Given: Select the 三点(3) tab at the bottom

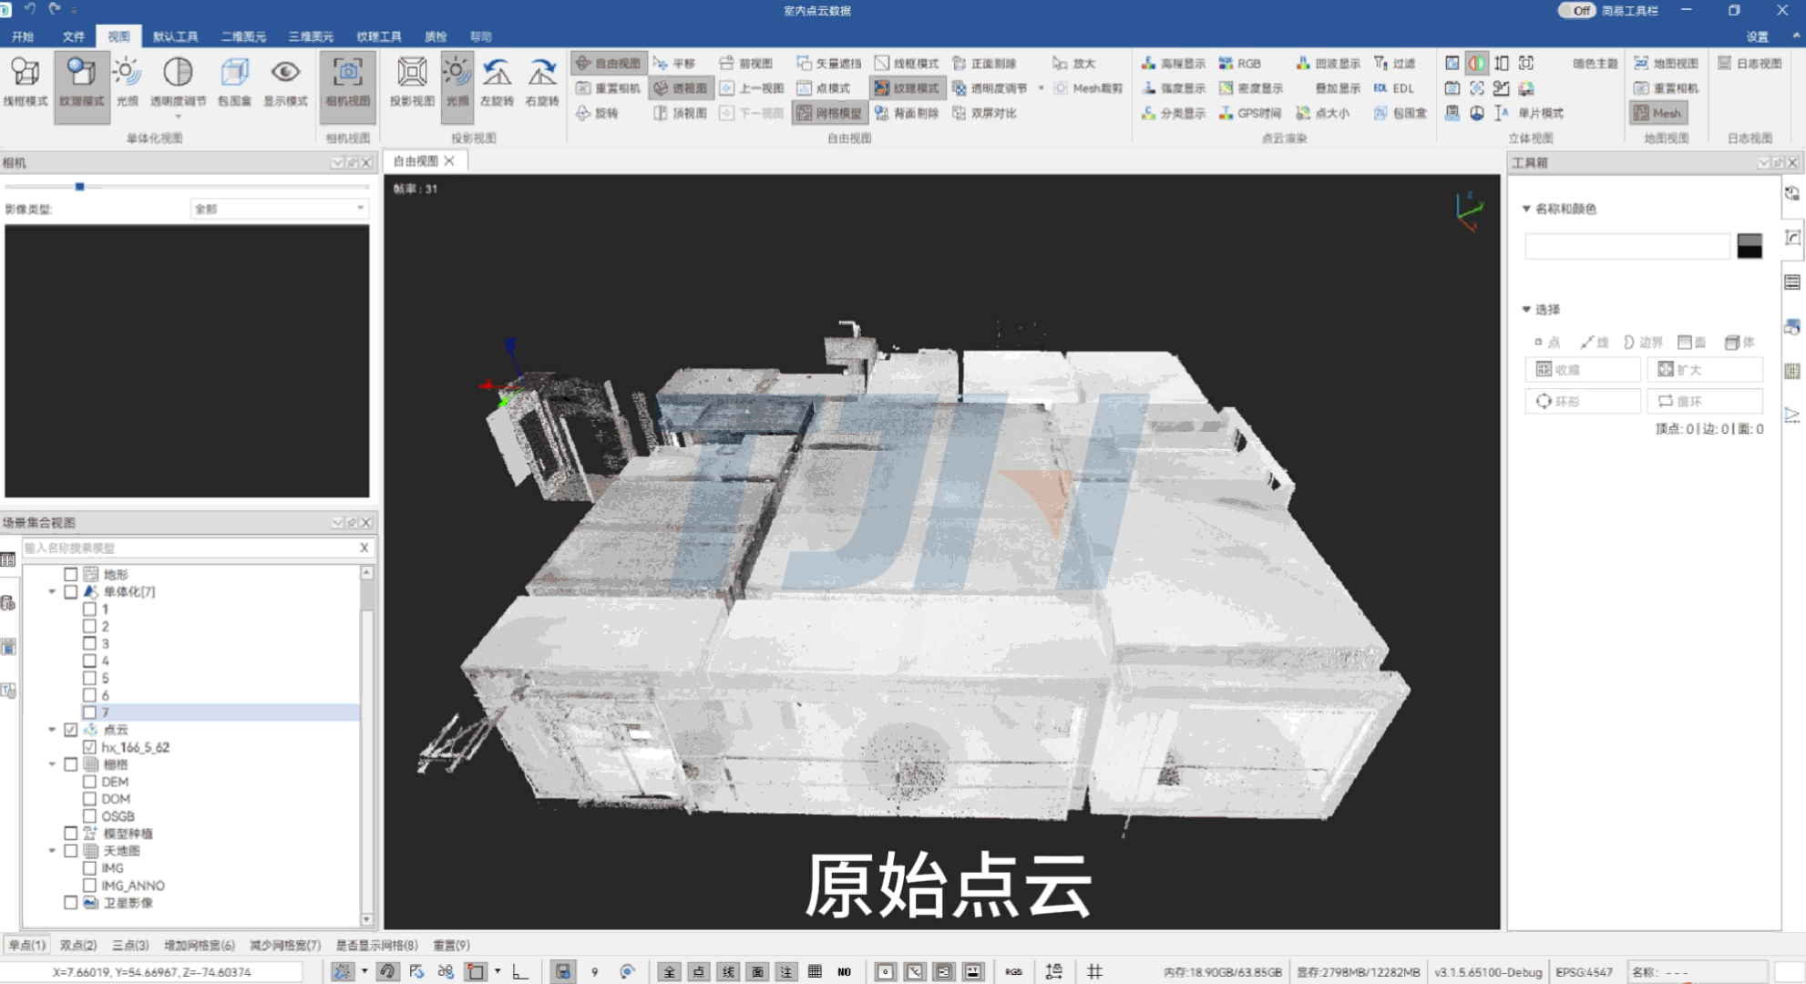Looking at the screenshot, I should pos(130,945).
